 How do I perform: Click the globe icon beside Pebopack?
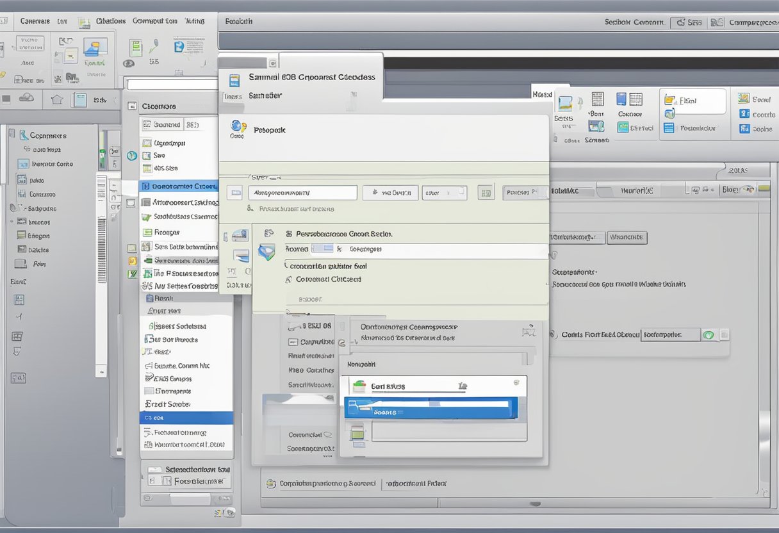237,126
